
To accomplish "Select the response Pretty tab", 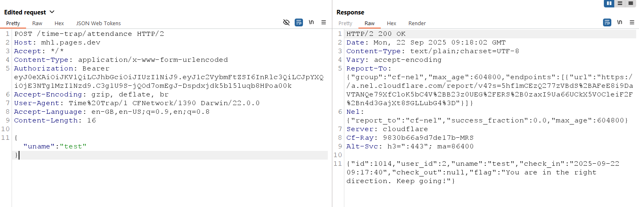I will point(346,24).
